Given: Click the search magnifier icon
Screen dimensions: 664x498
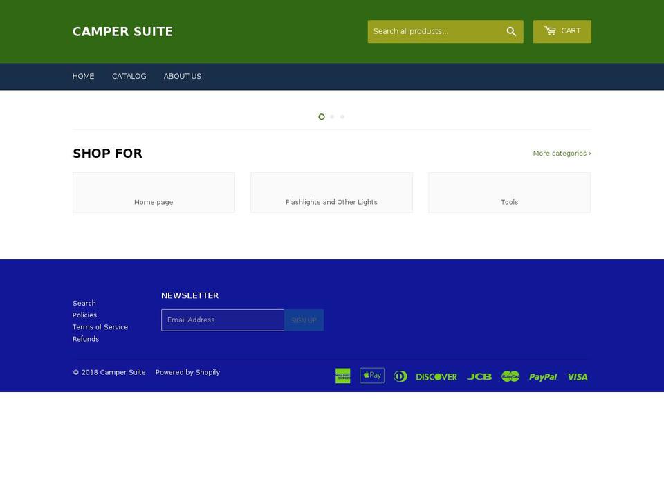Looking at the screenshot, I should coord(511,31).
